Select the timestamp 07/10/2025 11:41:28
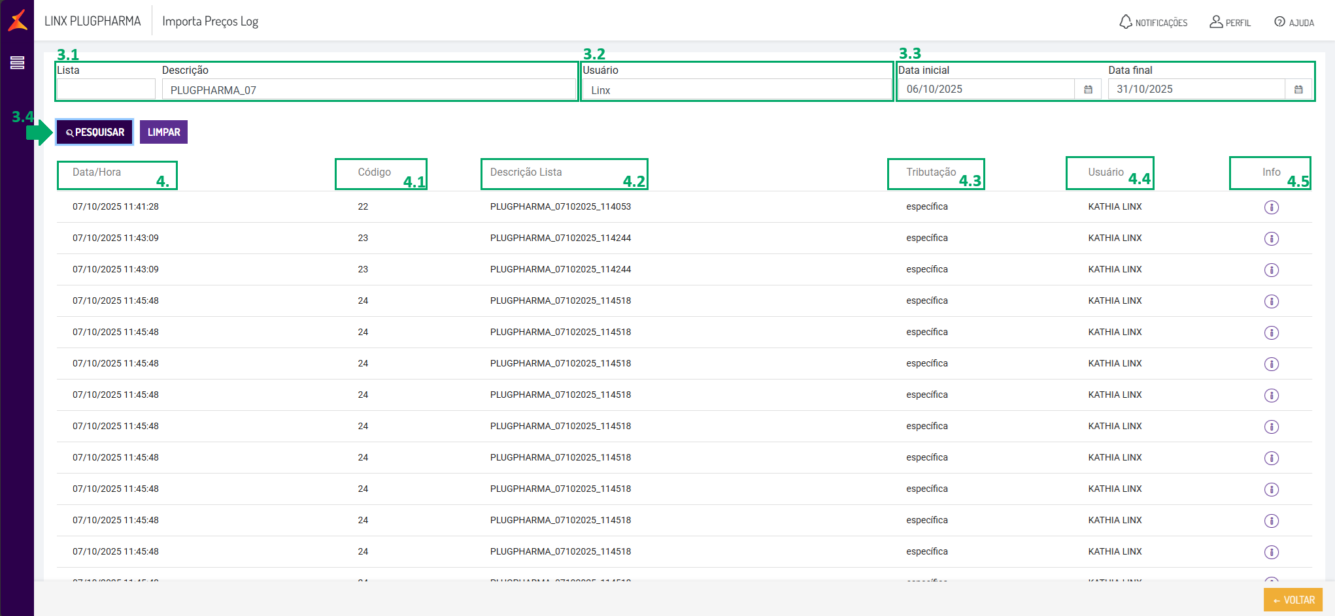The image size is (1335, 616). point(116,206)
